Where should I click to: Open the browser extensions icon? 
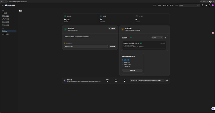click(x=204, y=2)
